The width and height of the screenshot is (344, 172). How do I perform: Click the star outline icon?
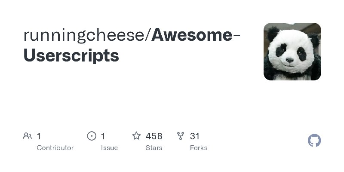(136, 136)
